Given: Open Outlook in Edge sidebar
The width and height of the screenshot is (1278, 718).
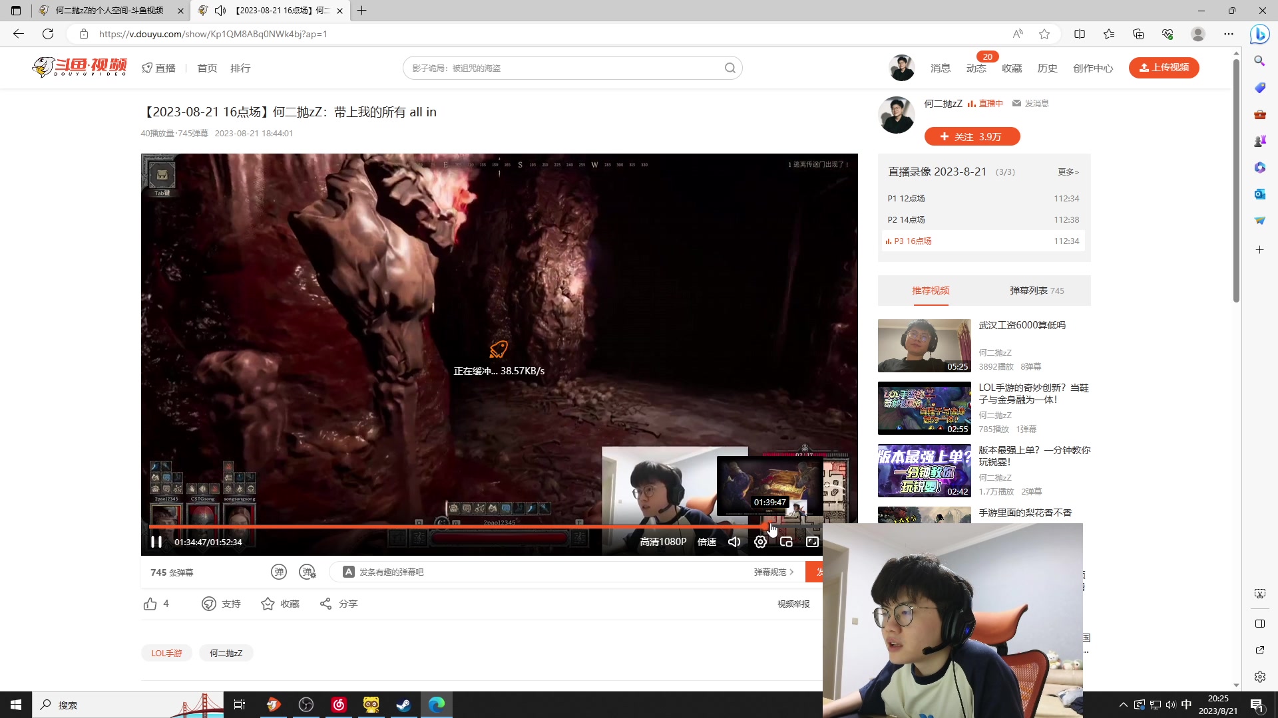Looking at the screenshot, I should [x=1259, y=194].
